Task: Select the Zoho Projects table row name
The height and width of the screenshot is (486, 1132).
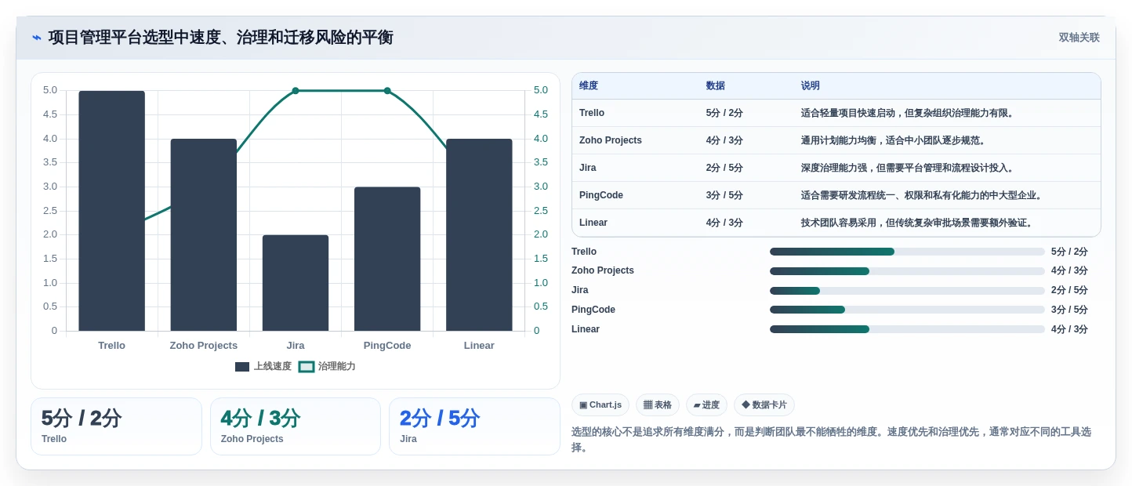Action: click(x=611, y=140)
